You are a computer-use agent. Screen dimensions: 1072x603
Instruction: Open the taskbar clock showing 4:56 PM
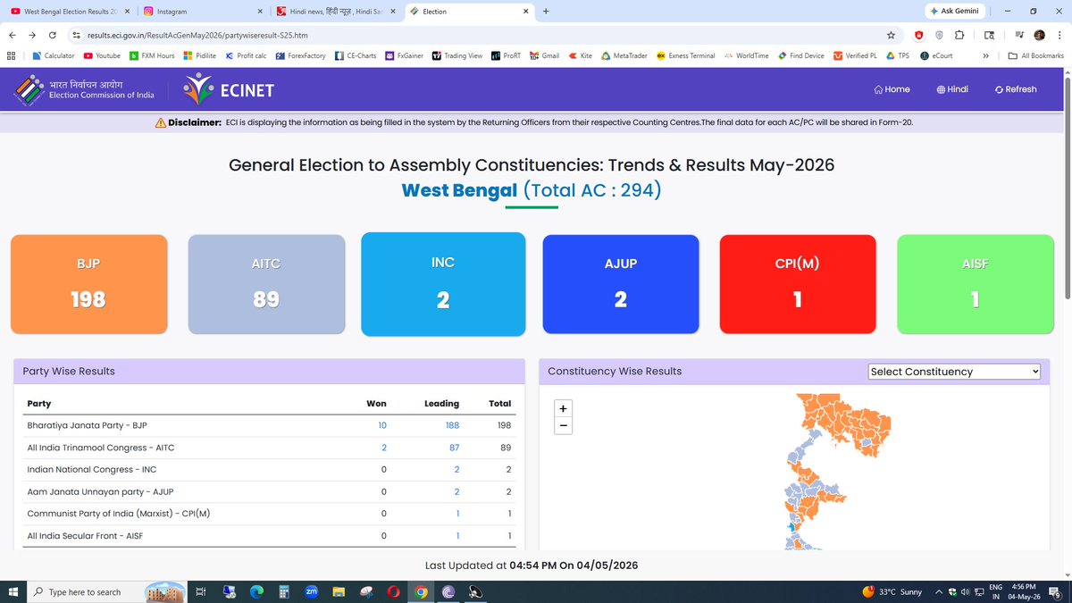[x=1023, y=591]
